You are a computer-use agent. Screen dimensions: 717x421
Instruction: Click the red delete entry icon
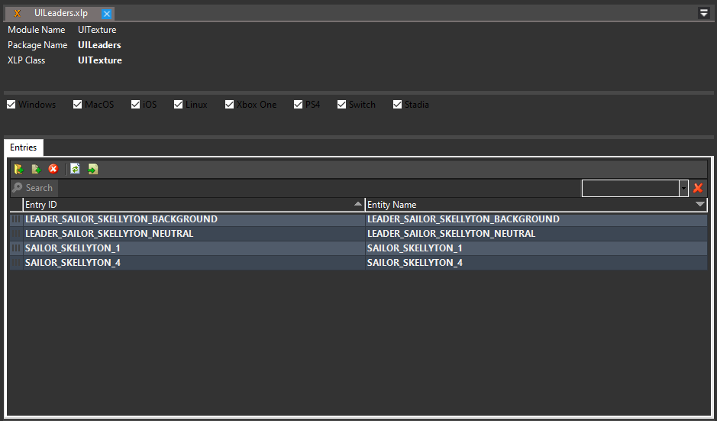[x=53, y=169]
